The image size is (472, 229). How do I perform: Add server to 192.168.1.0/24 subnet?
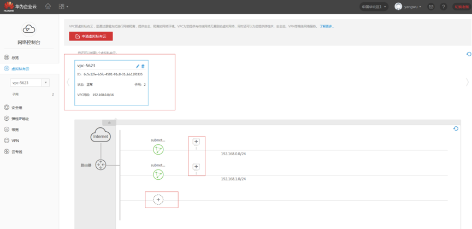click(196, 167)
